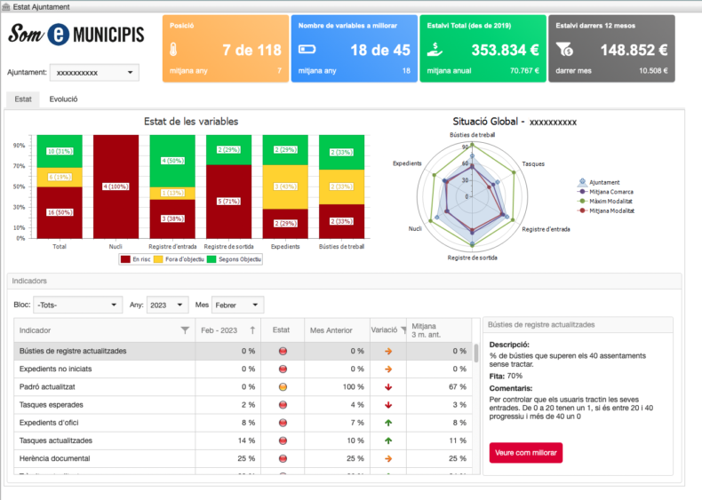702x500 pixels.
Task: Switch to the Evolució tab
Action: pos(63,99)
